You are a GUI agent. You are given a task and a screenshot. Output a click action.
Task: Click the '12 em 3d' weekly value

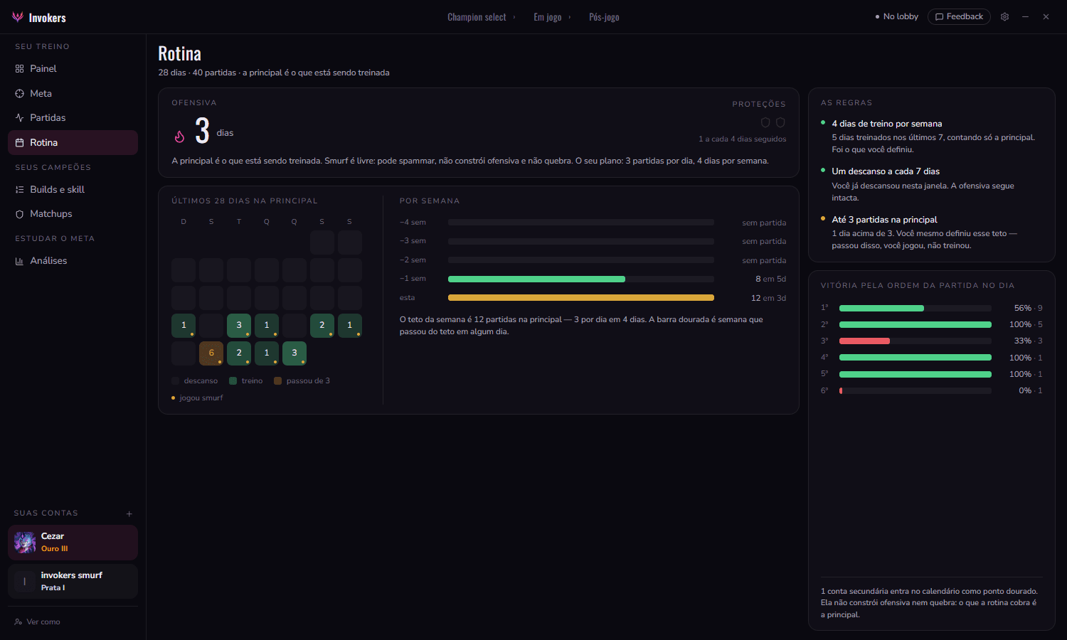768,298
